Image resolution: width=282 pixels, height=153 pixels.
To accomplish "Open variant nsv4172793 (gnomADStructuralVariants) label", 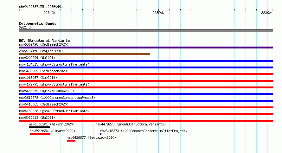I will pyautogui.click(x=54, y=84).
